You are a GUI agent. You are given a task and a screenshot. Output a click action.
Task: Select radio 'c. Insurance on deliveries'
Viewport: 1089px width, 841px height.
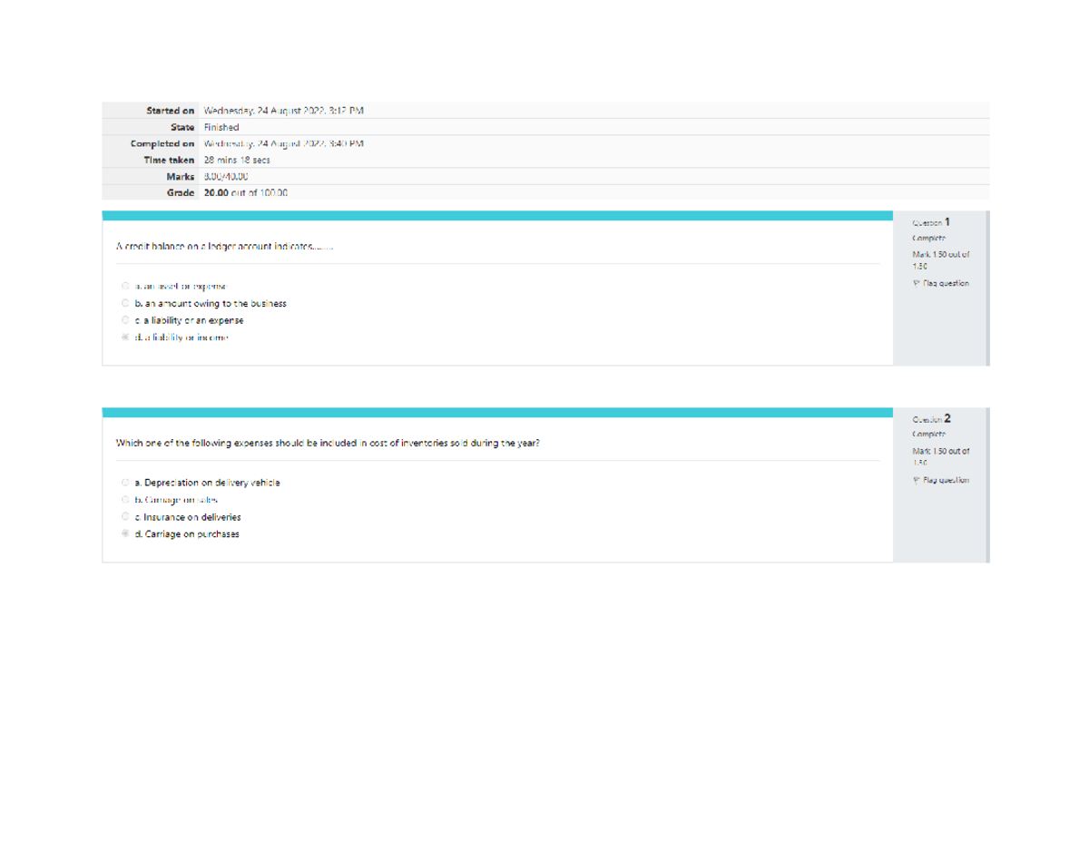pyautogui.click(x=124, y=517)
